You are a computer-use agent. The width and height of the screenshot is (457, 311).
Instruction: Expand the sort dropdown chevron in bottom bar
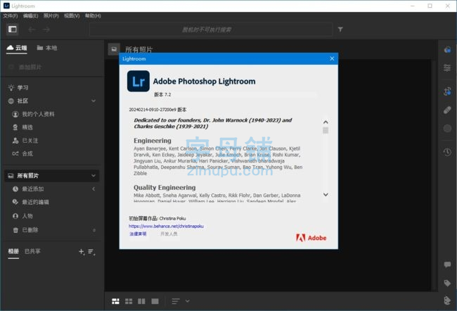coord(188,301)
